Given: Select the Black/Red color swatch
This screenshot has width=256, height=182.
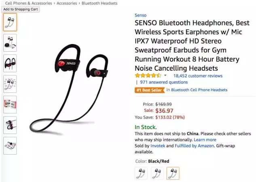Looking at the screenshot, I should click(173, 173).
